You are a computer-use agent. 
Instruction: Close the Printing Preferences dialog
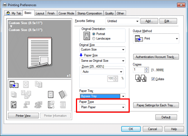point(181,5)
